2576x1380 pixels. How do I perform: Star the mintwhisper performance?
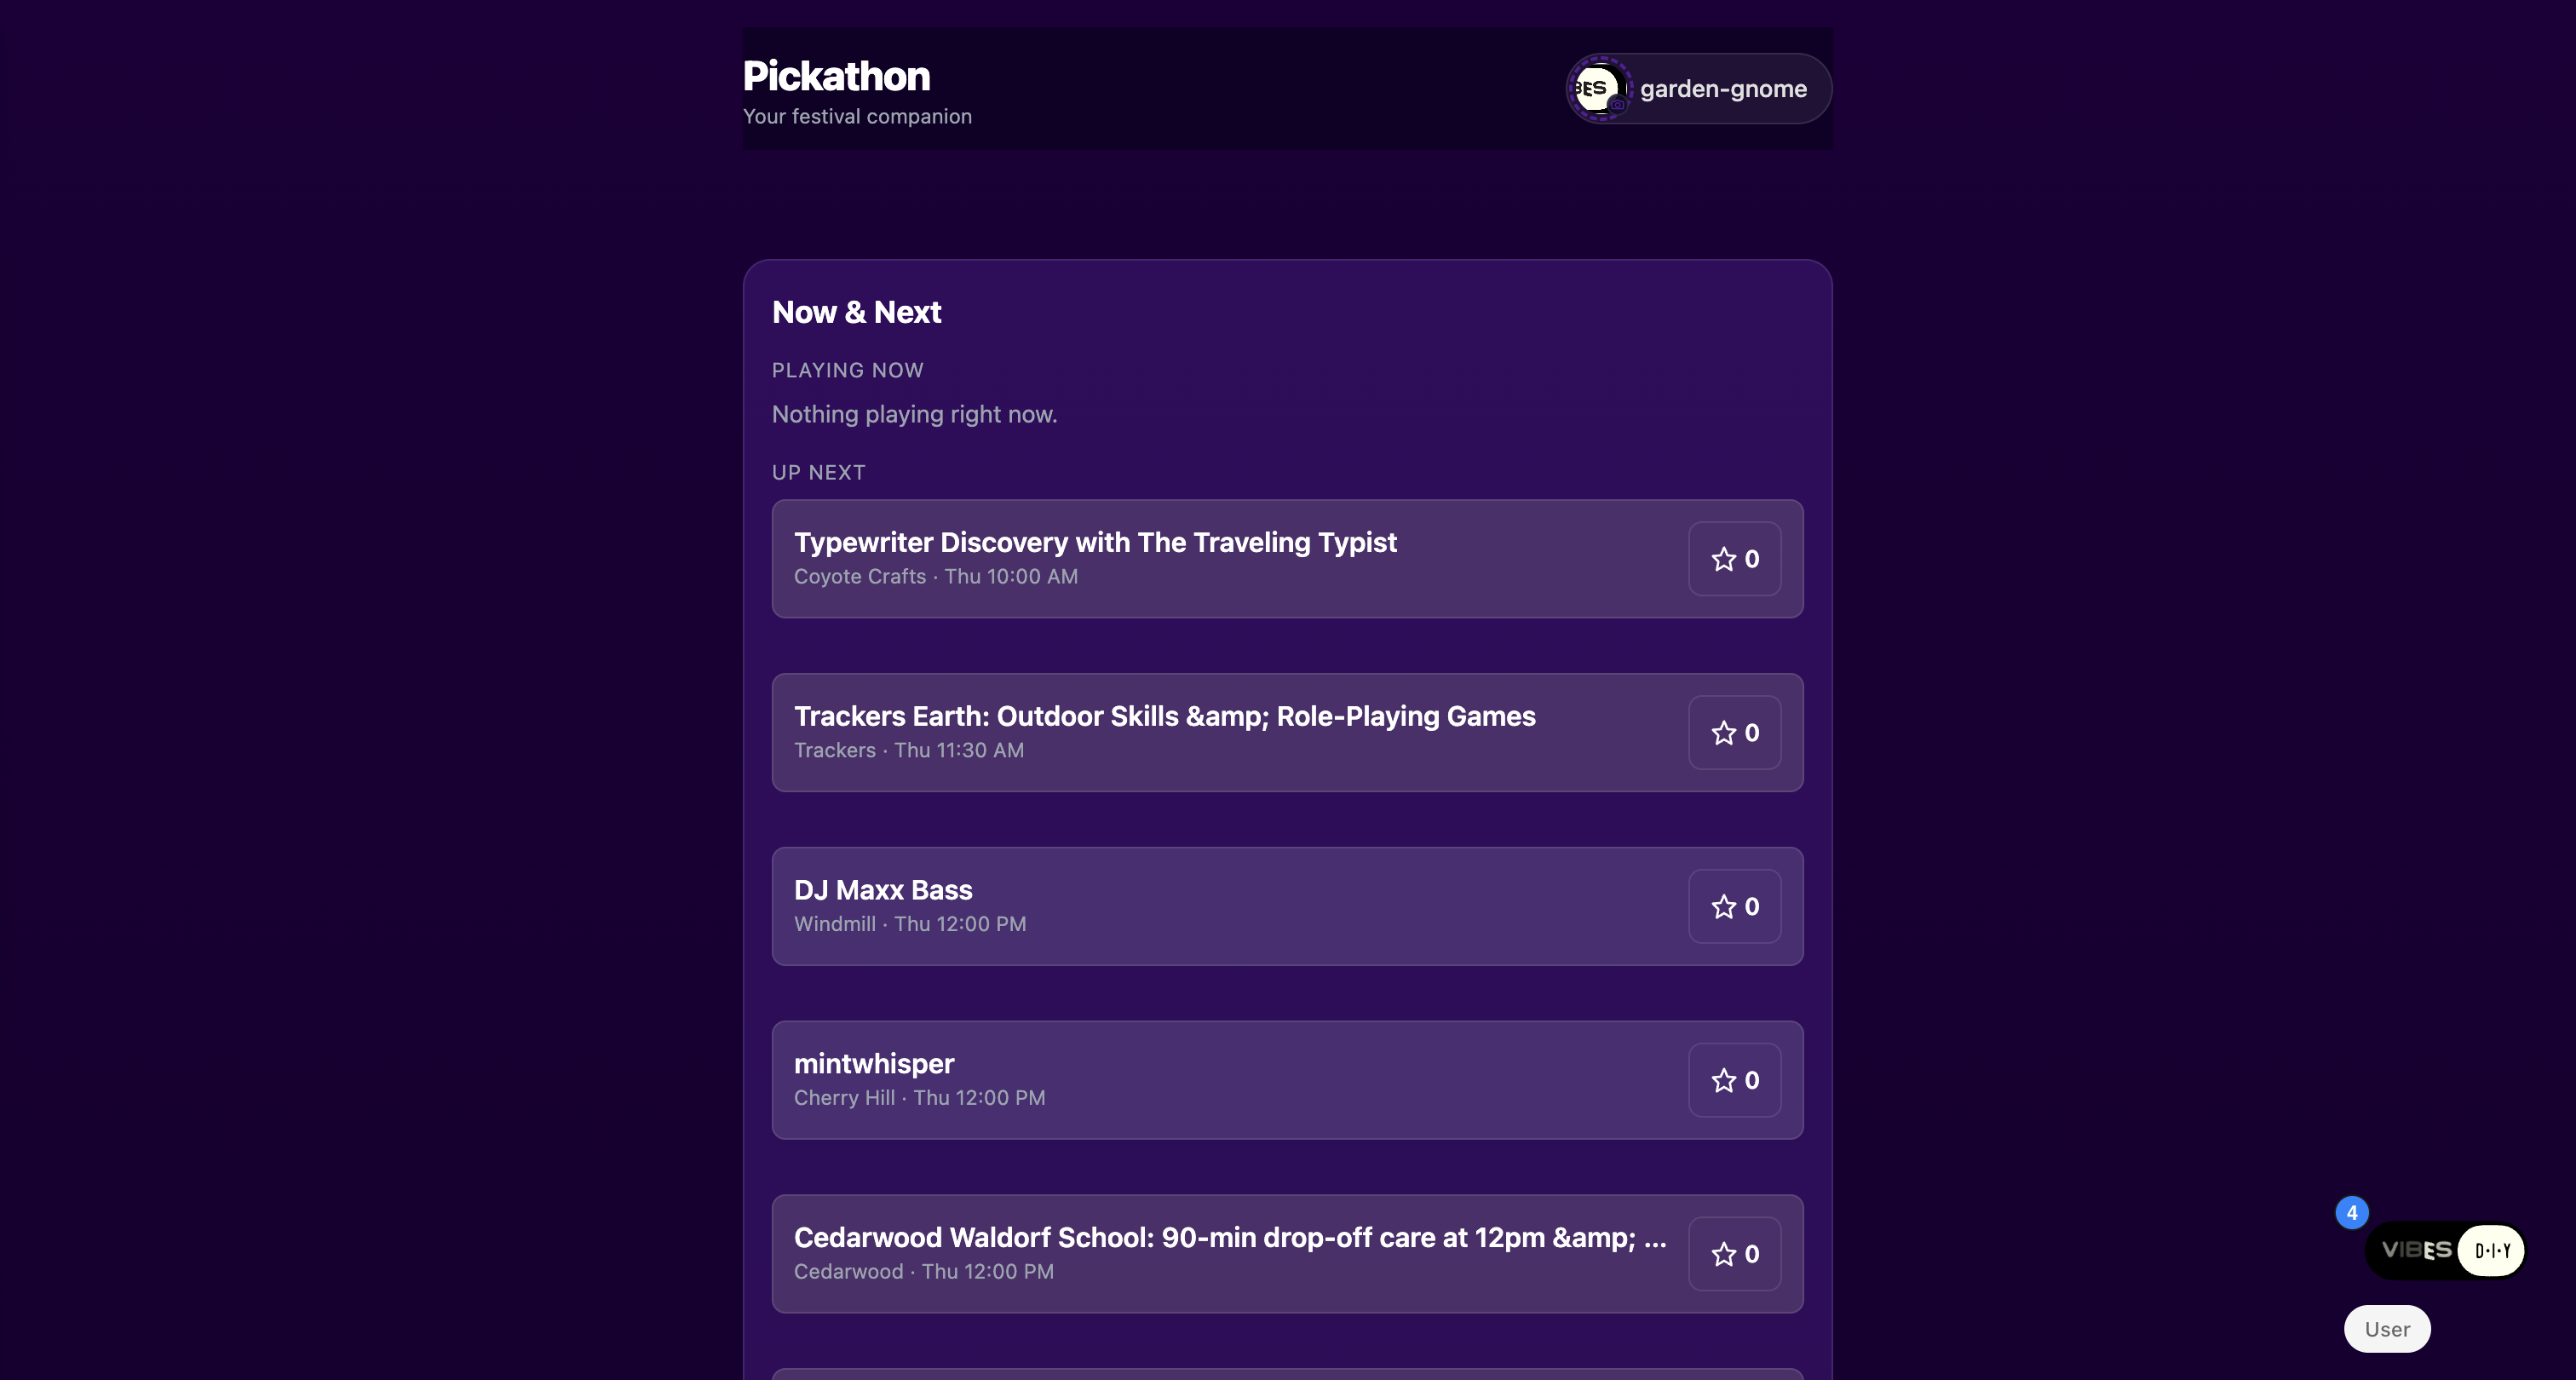pos(1734,1080)
